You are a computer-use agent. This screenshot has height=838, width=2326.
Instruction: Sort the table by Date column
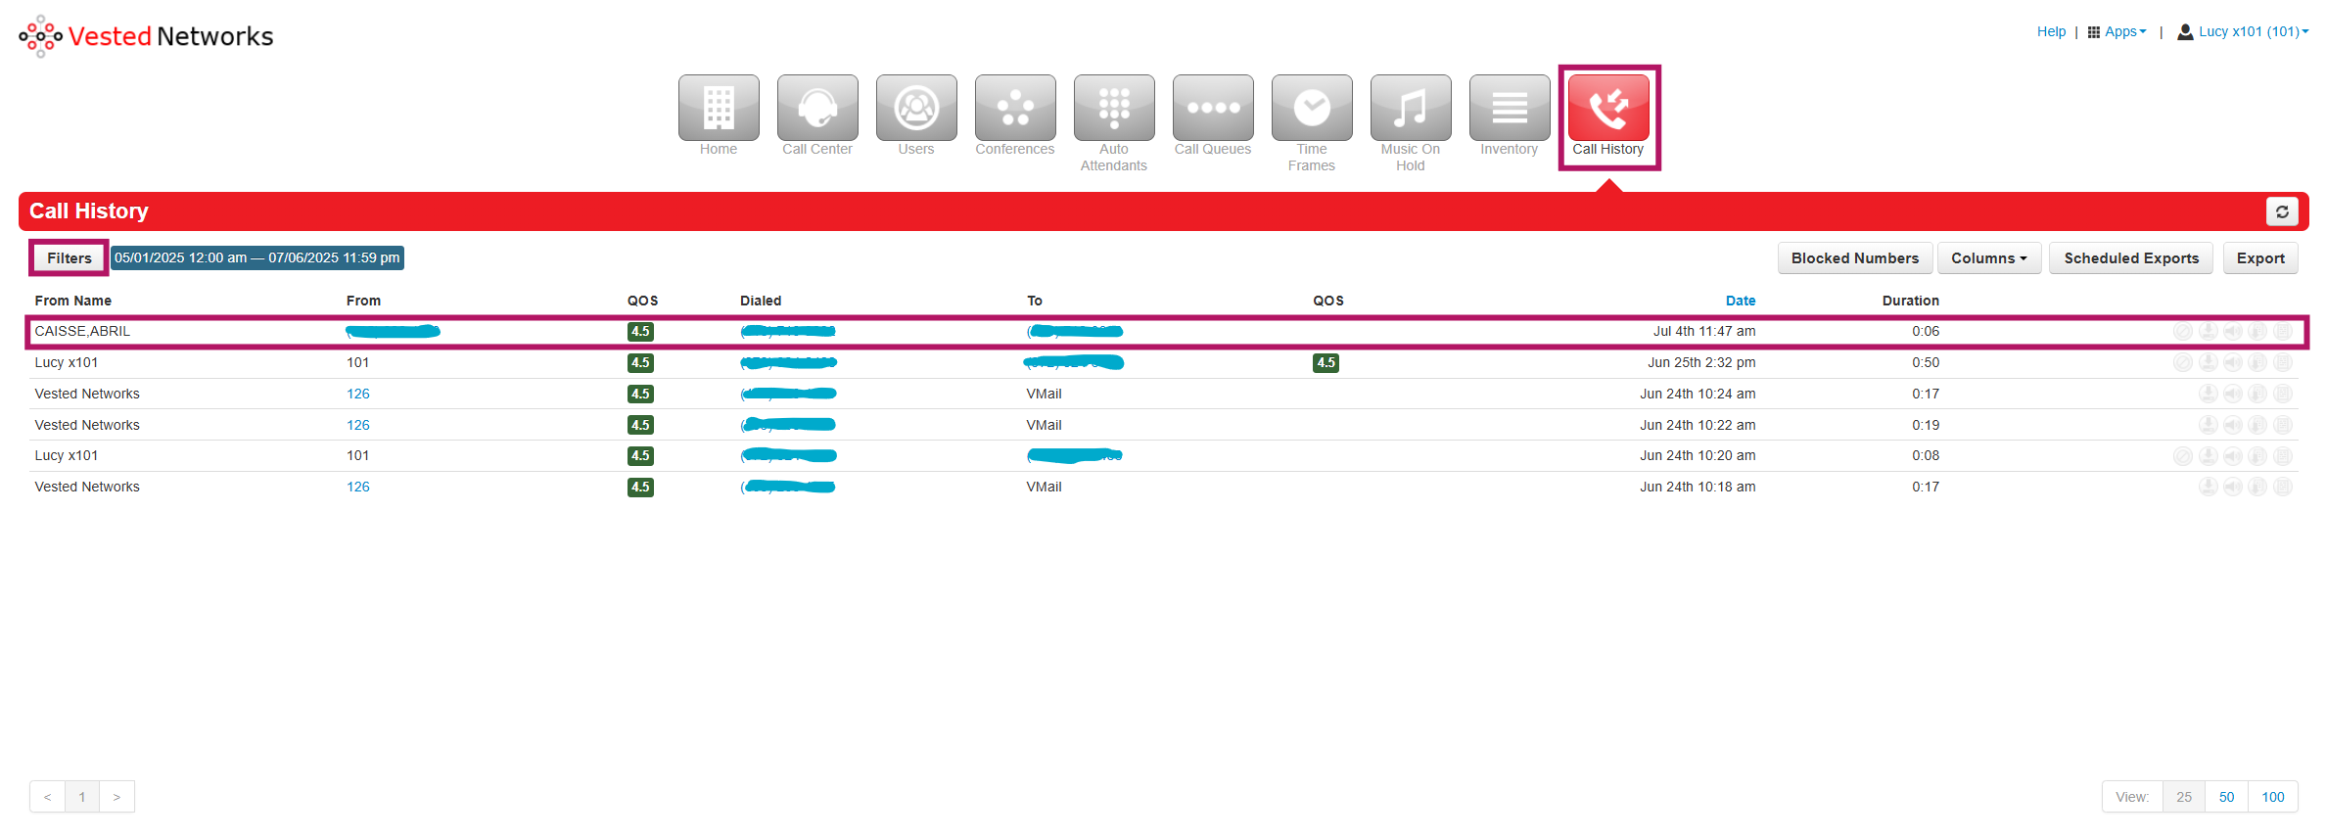pyautogui.click(x=1740, y=301)
